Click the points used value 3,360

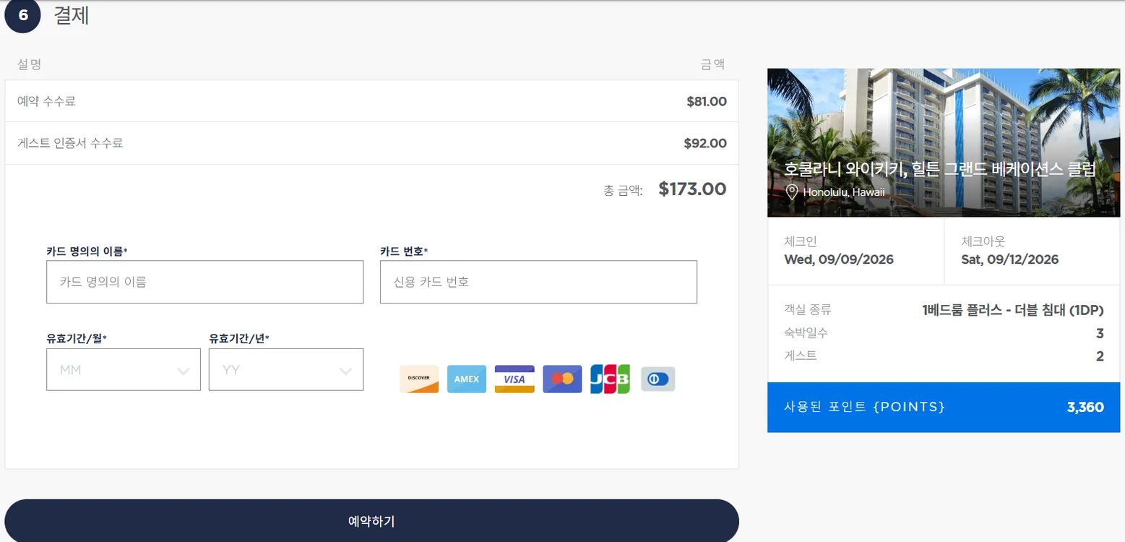(x=1085, y=408)
